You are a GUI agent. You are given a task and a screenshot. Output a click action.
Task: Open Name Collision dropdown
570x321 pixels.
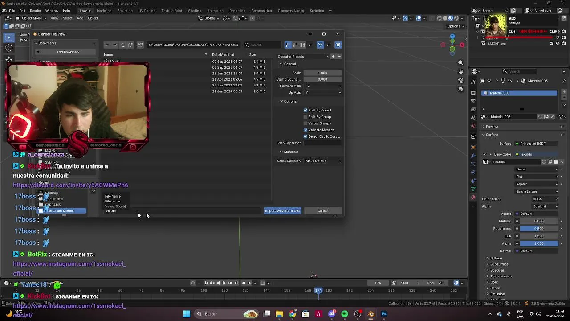[x=323, y=161]
